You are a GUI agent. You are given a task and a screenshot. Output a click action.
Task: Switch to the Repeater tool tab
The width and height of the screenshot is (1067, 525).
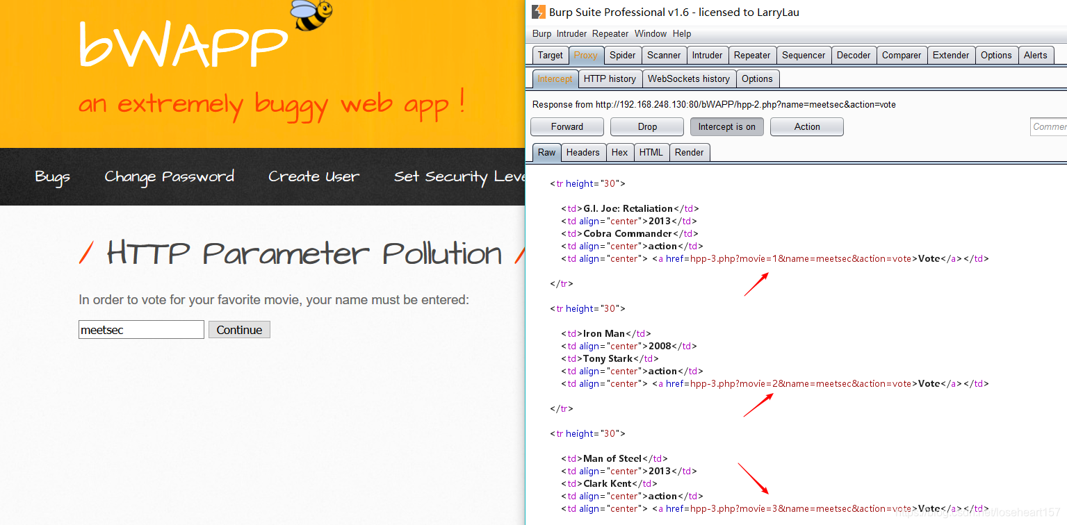[x=752, y=55]
